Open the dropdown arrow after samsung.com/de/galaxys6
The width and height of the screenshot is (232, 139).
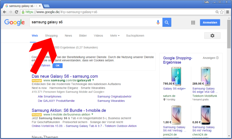pos(94,80)
